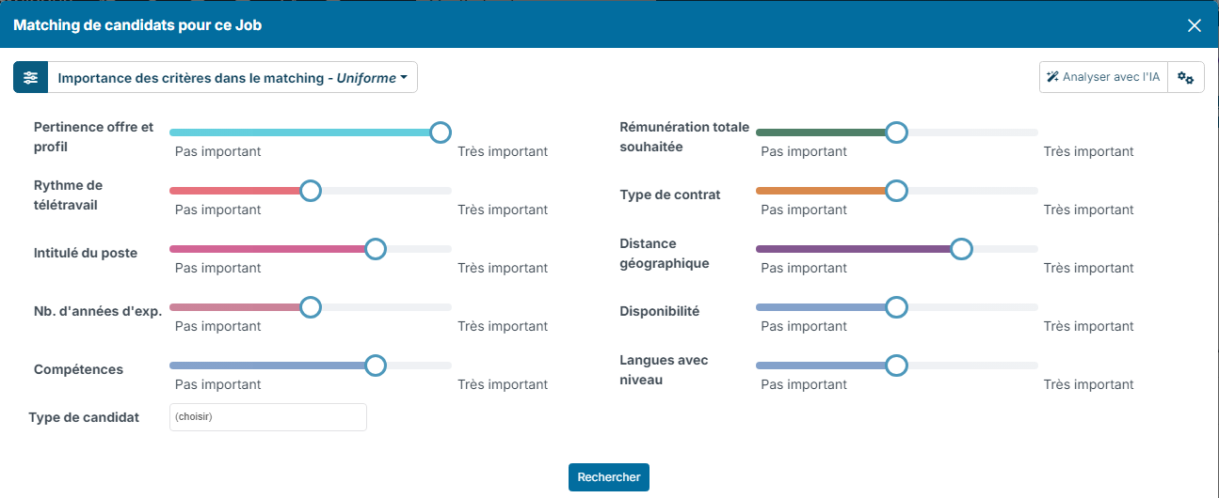The image size is (1219, 498).
Task: Click the Rechercher button
Action: click(x=609, y=477)
